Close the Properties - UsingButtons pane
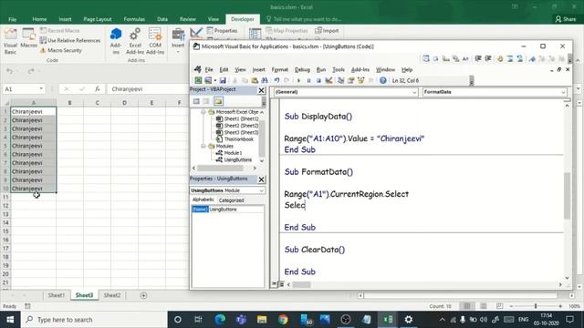584x328 pixels. pyautogui.click(x=262, y=179)
